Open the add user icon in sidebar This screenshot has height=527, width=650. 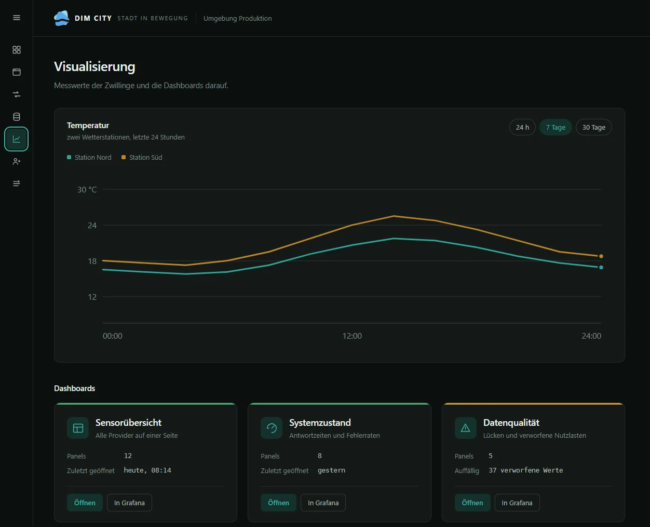tap(17, 161)
